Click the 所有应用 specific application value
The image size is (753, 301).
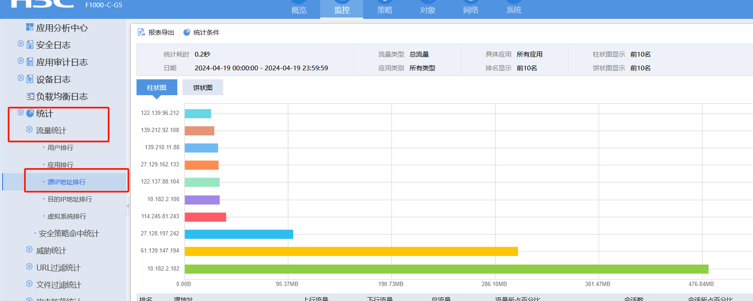click(530, 54)
